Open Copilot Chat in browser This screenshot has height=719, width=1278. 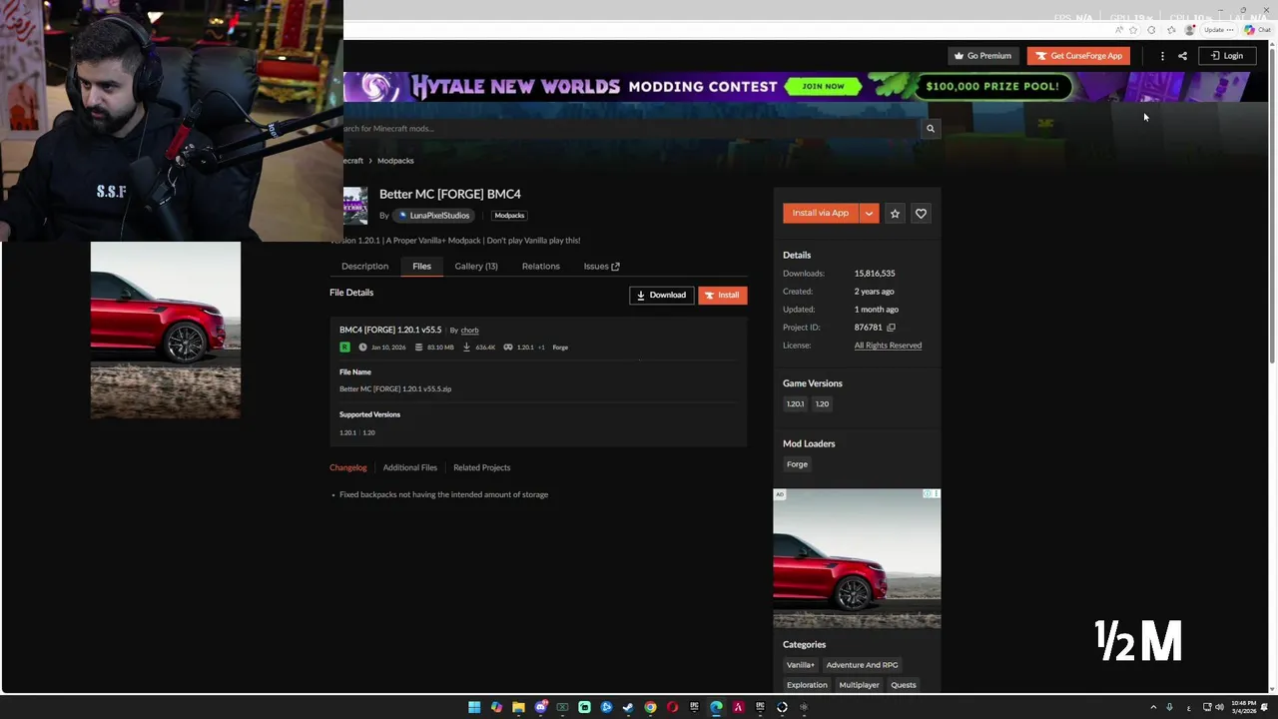[1257, 30]
